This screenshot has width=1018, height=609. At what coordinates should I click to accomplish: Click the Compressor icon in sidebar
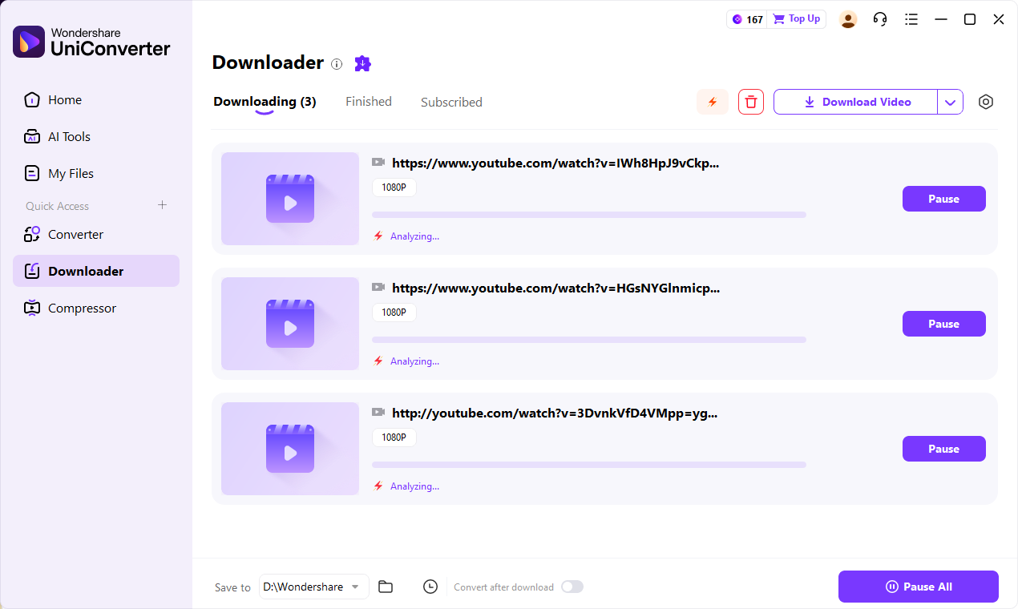click(32, 309)
